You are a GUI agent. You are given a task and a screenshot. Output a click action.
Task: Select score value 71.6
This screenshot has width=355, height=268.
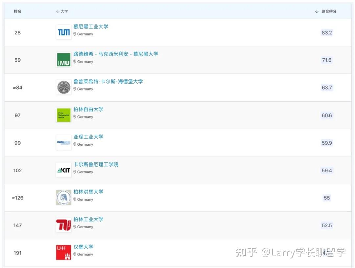(327, 60)
